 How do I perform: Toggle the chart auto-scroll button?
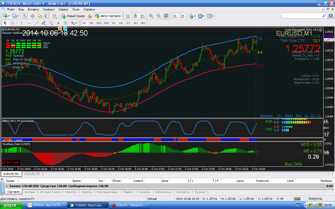click(175, 16)
